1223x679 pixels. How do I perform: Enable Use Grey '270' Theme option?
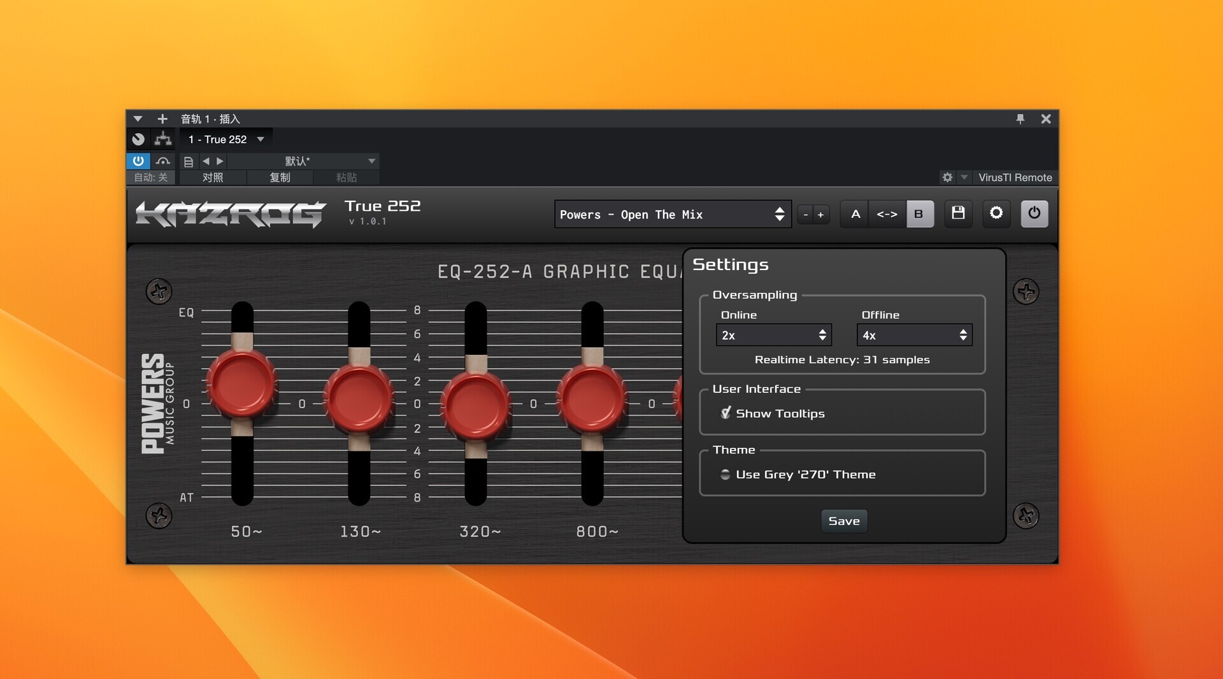pyautogui.click(x=726, y=475)
